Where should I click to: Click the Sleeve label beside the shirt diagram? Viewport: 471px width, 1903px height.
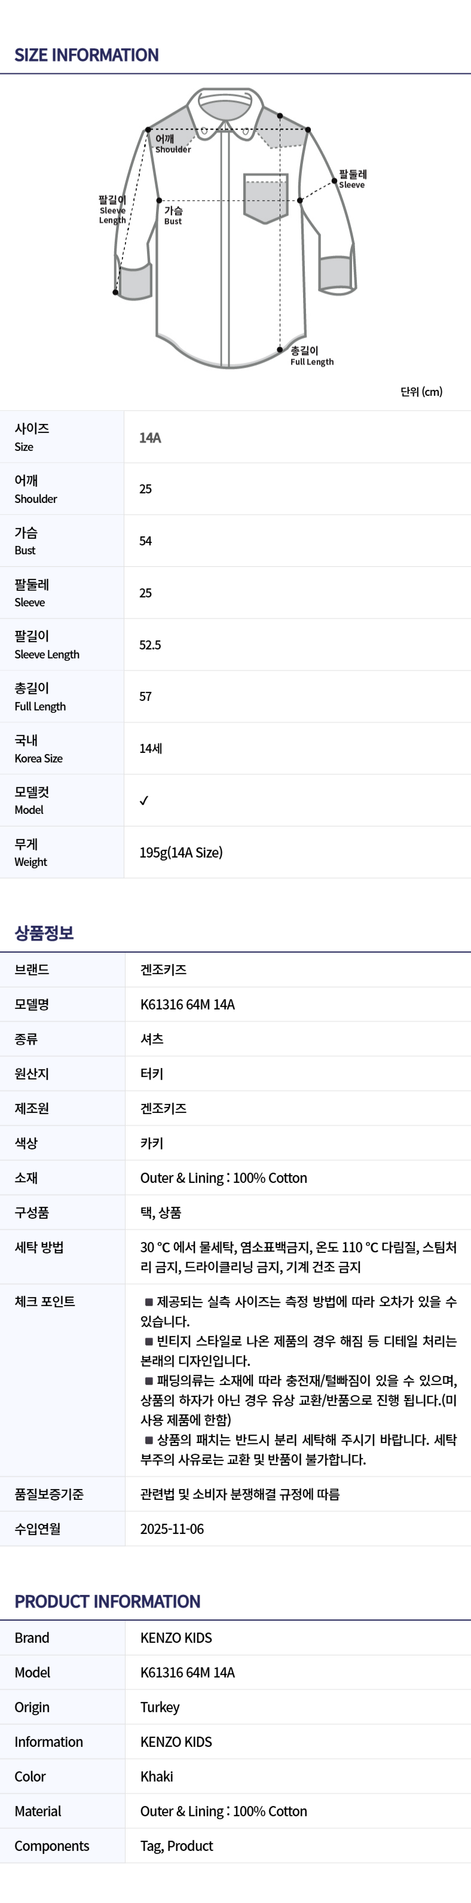[352, 179]
